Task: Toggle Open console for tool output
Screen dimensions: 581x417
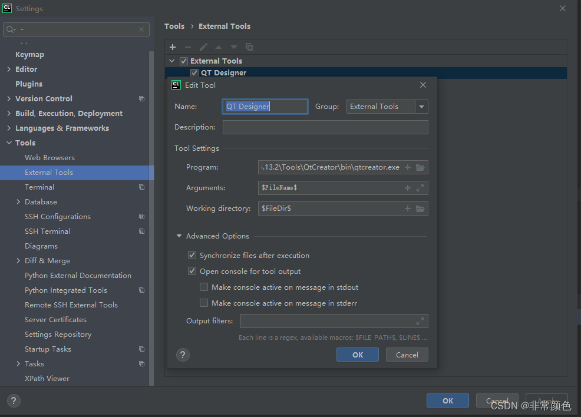Action: 192,271
